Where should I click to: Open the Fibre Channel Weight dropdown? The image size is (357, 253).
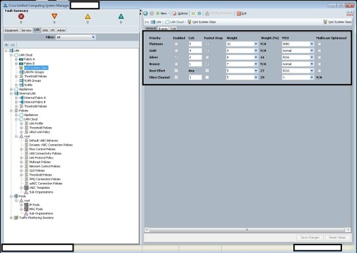242,77
